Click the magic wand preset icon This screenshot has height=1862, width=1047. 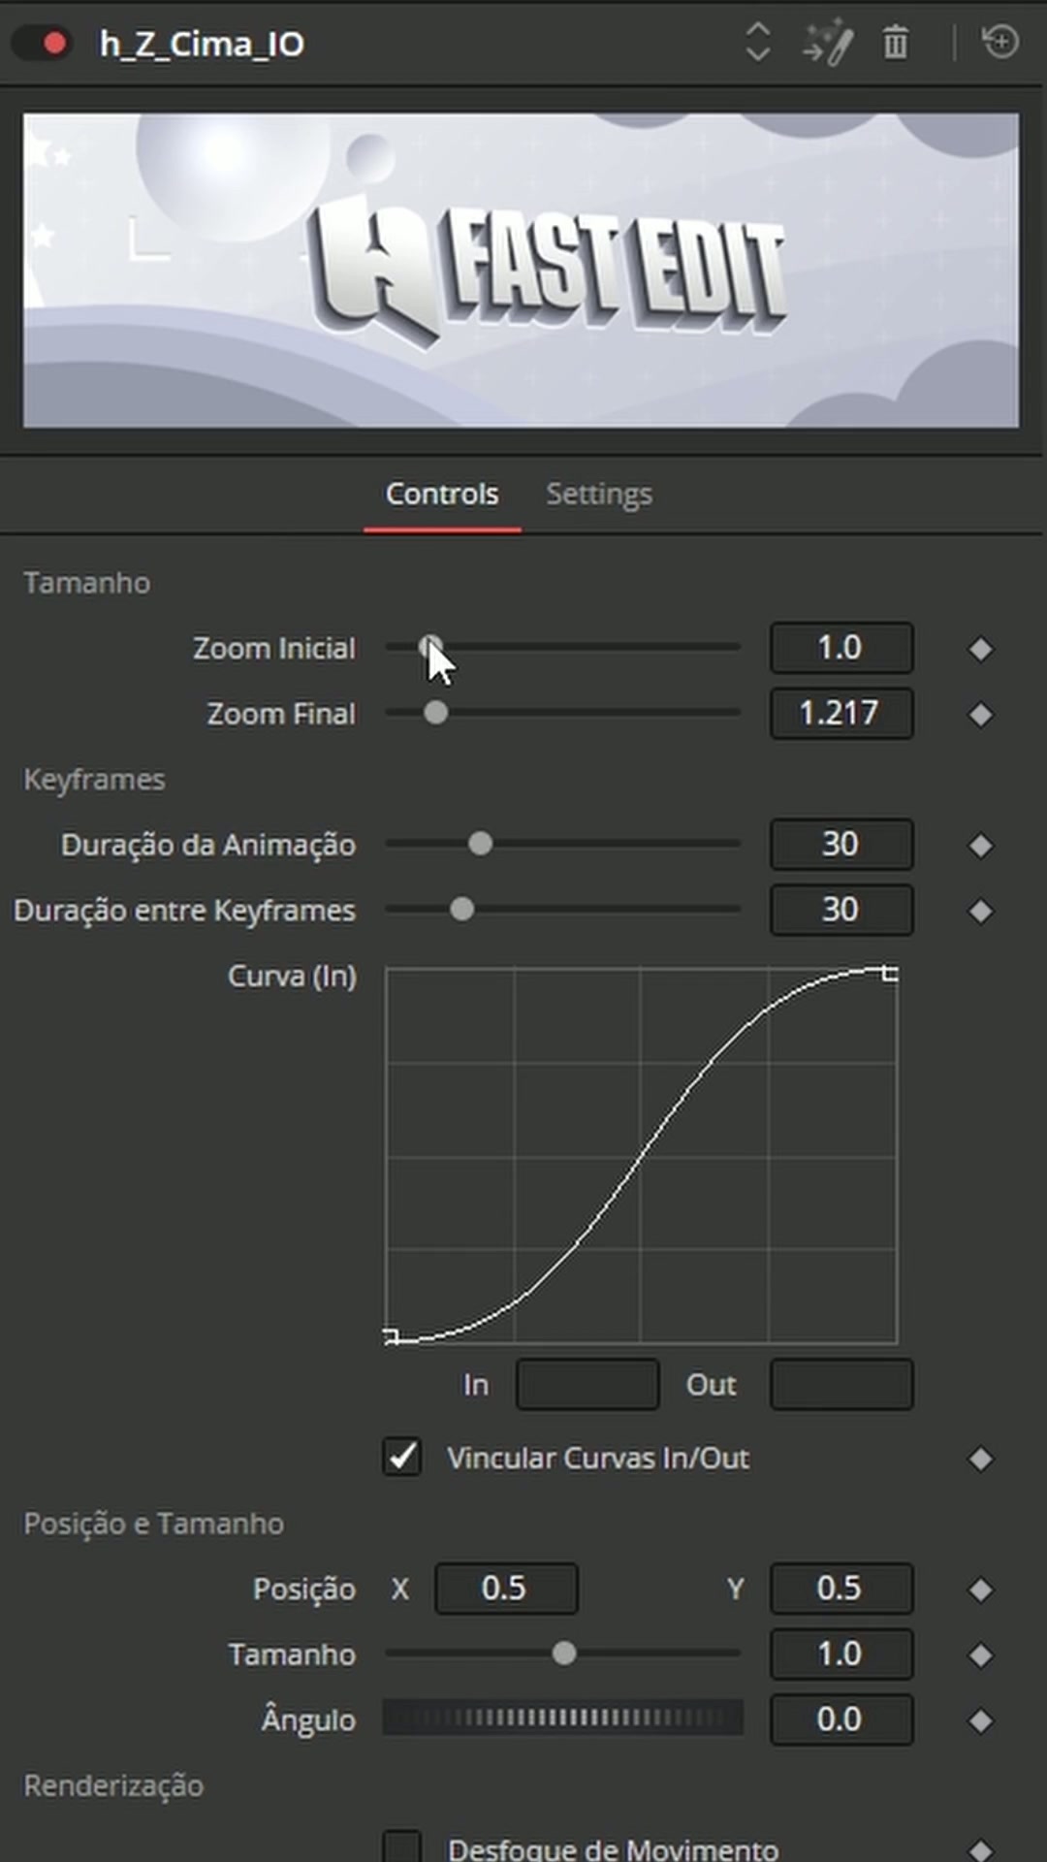[x=828, y=44]
